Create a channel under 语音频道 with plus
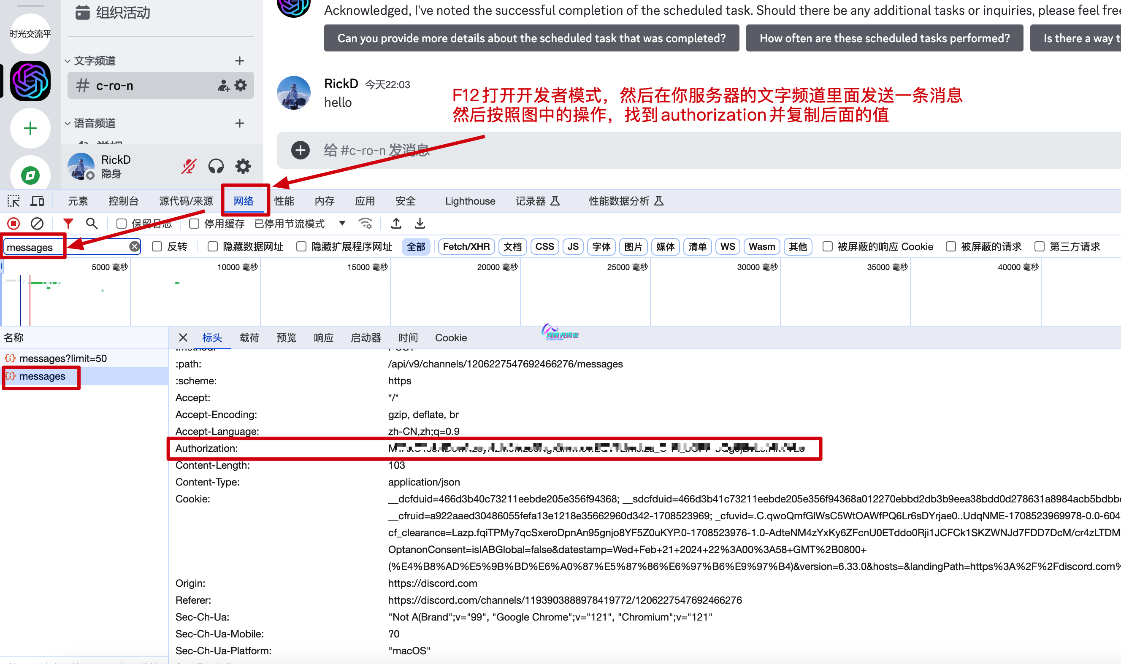 coord(239,123)
